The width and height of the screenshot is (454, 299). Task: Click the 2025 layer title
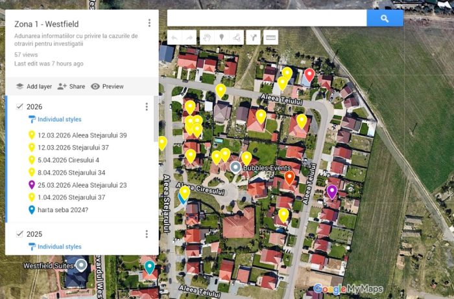pos(34,234)
